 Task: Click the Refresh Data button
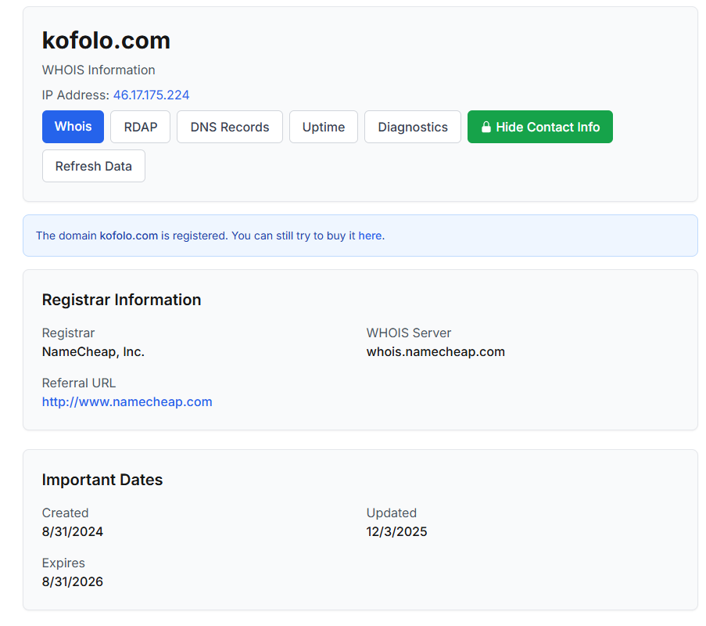pyautogui.click(x=93, y=165)
